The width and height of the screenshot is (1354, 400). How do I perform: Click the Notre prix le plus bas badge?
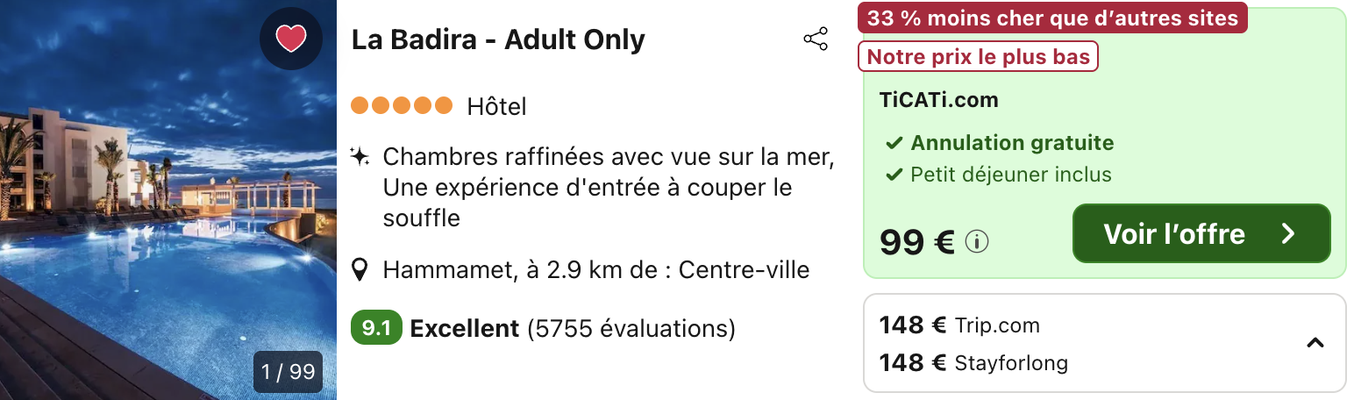pos(978,58)
